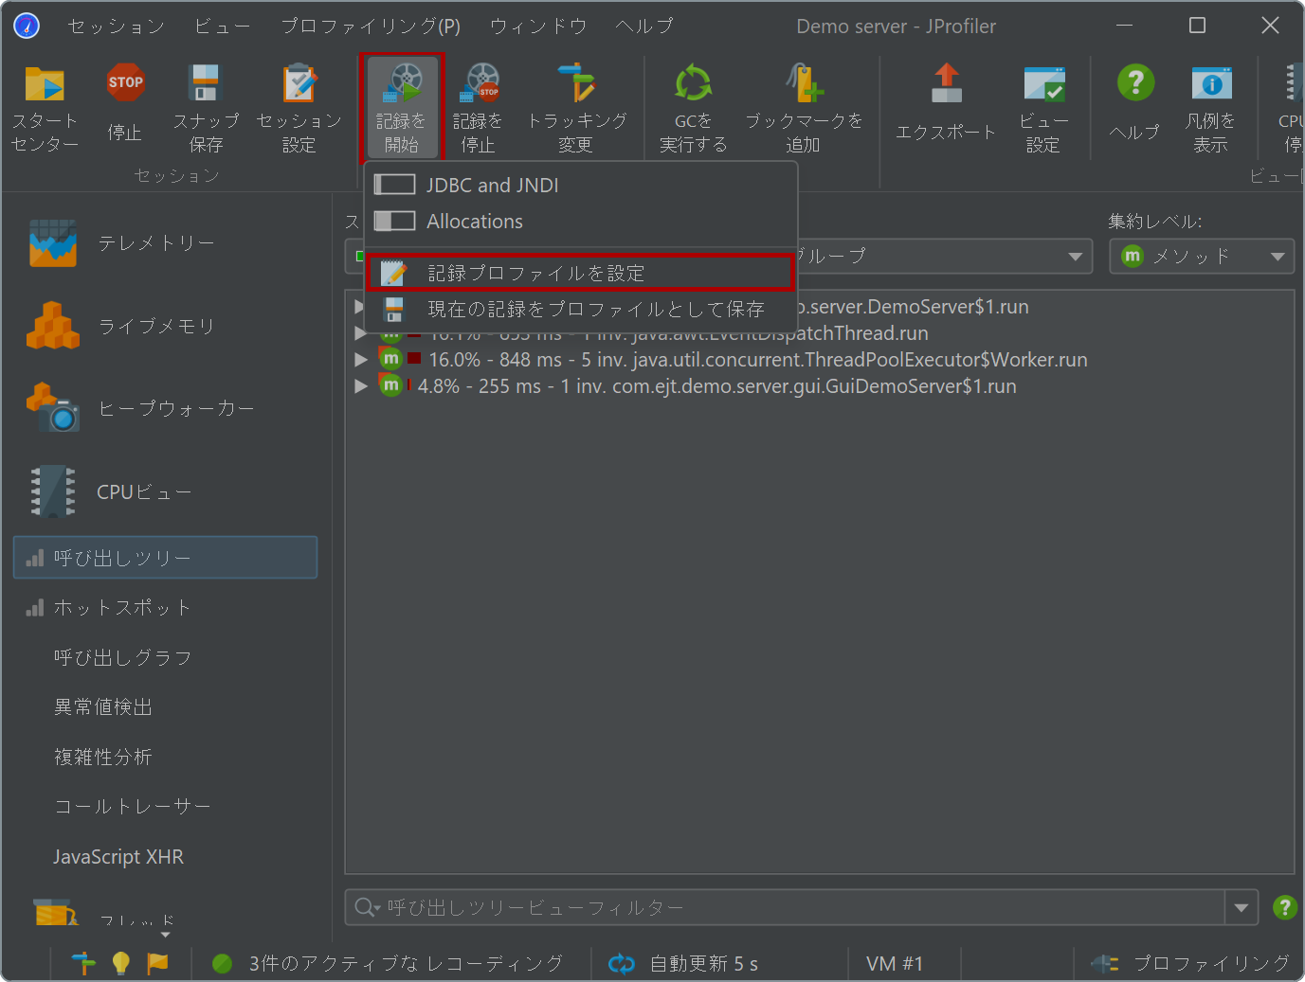This screenshot has height=982, width=1305.
Task: Click the light bulb status bar icon
Action: coord(120,963)
